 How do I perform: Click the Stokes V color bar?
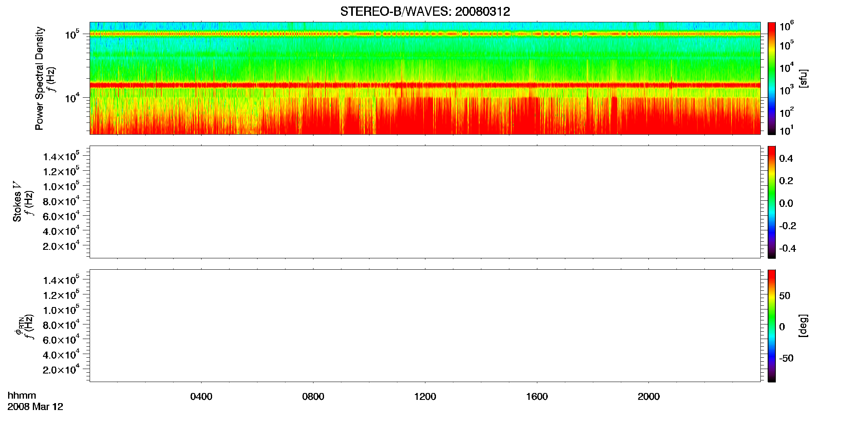(772, 202)
